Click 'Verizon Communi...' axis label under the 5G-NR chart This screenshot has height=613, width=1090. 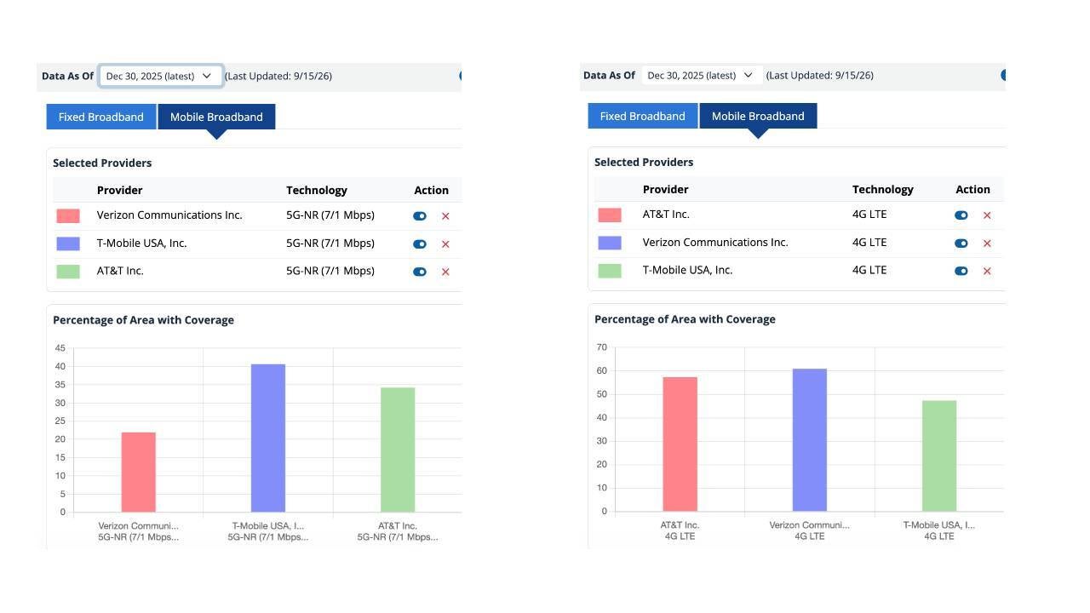[139, 526]
